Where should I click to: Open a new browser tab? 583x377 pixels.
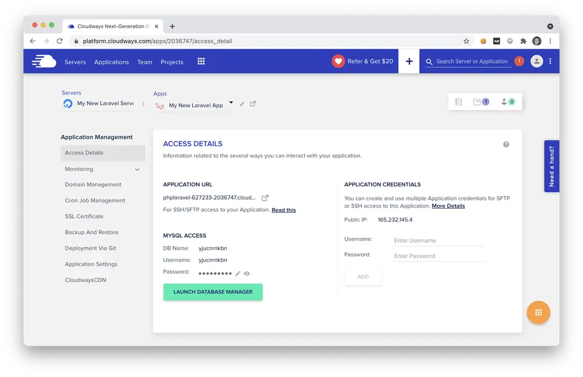click(x=172, y=26)
